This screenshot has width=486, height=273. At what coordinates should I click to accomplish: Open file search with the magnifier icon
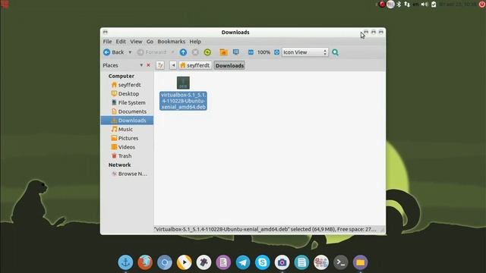pos(335,52)
